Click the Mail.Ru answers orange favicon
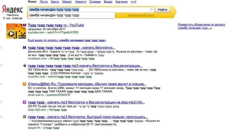The height and width of the screenshot is (132, 228). [24, 84]
